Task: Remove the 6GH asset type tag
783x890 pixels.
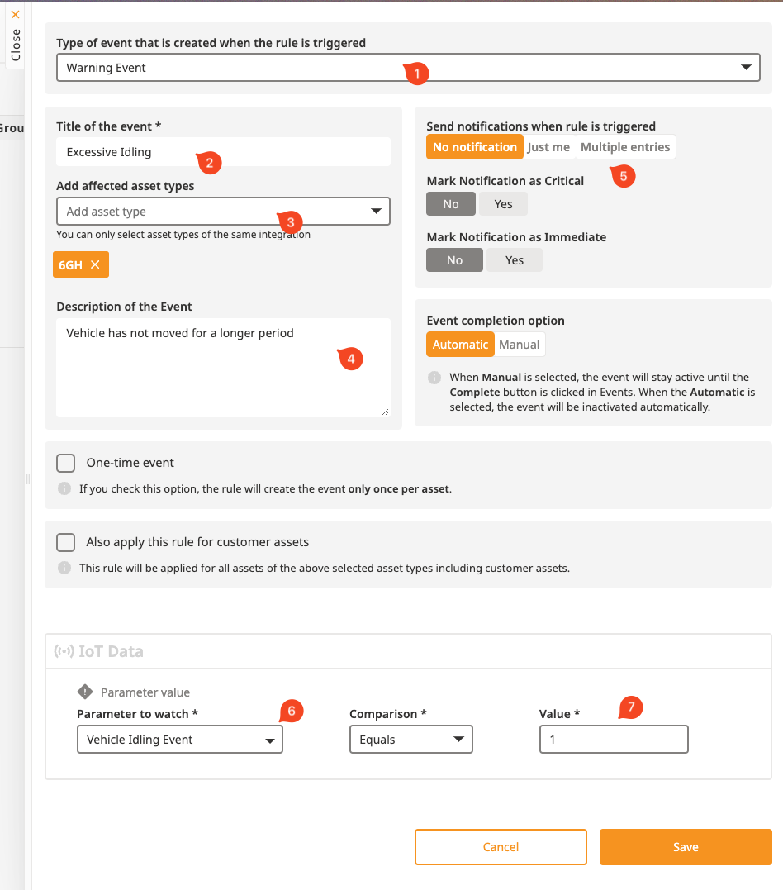Action: pyautogui.click(x=95, y=265)
